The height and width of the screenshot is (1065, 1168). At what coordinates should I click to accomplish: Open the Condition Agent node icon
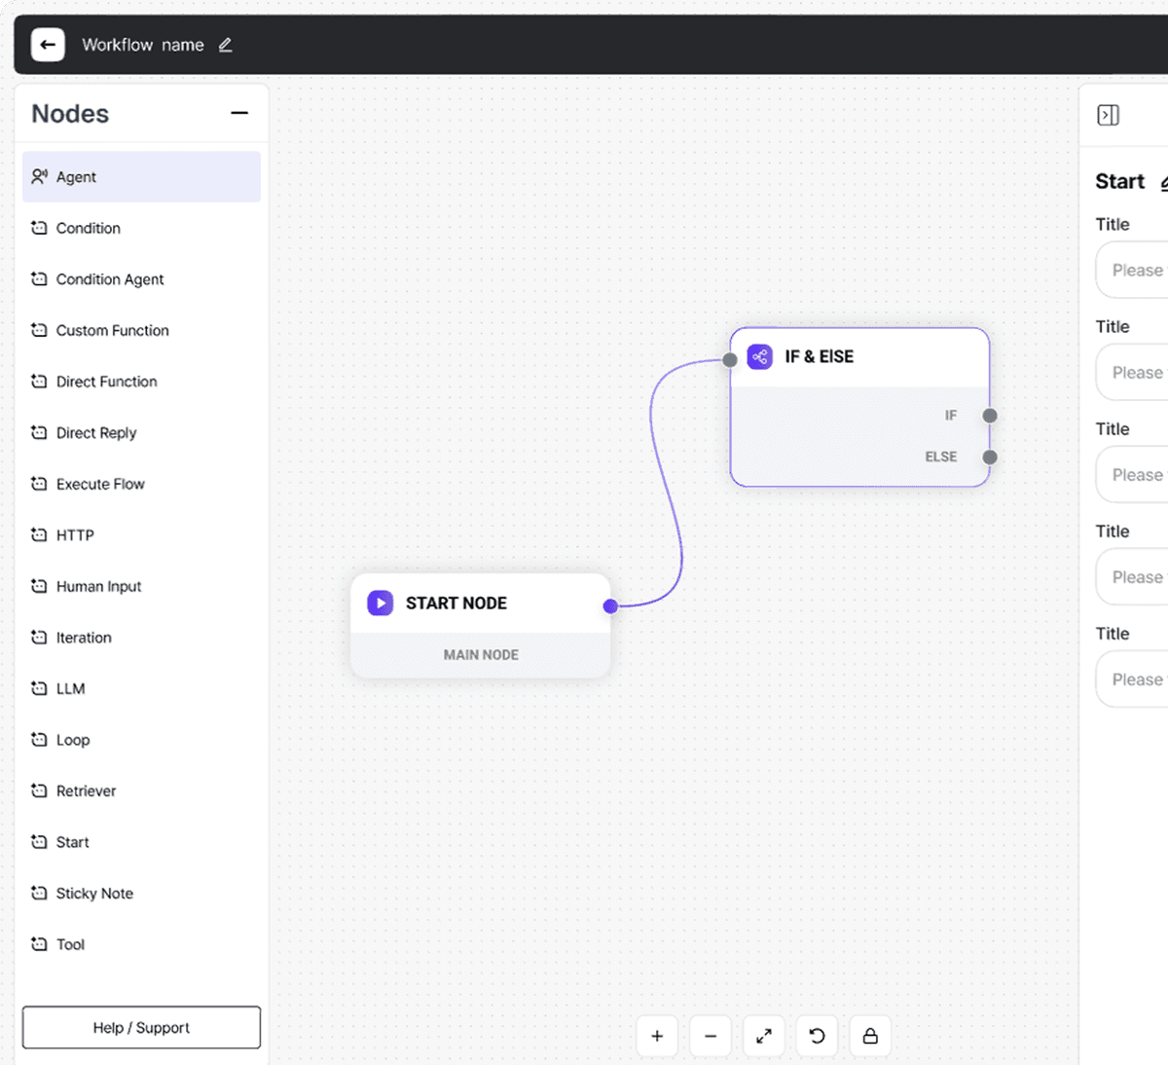click(39, 279)
